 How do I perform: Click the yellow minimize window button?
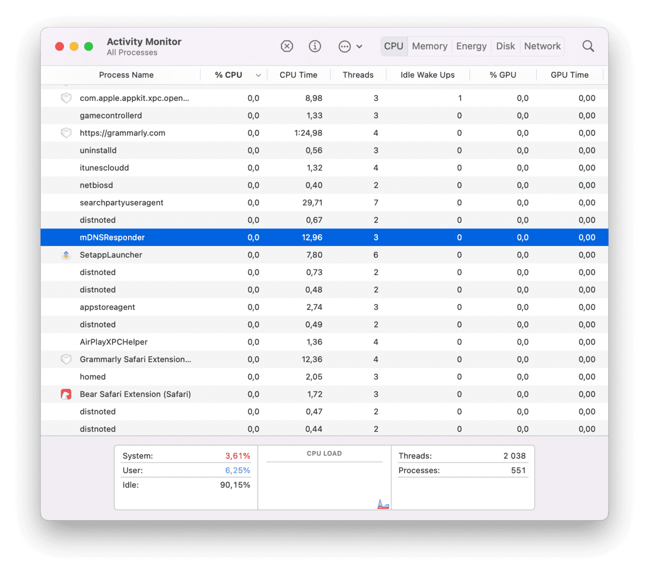(x=74, y=46)
